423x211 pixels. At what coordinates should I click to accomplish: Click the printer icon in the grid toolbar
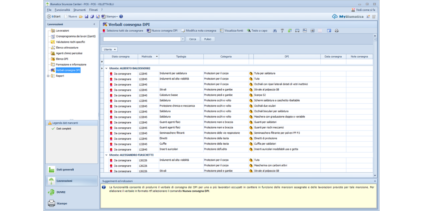coord(337,31)
